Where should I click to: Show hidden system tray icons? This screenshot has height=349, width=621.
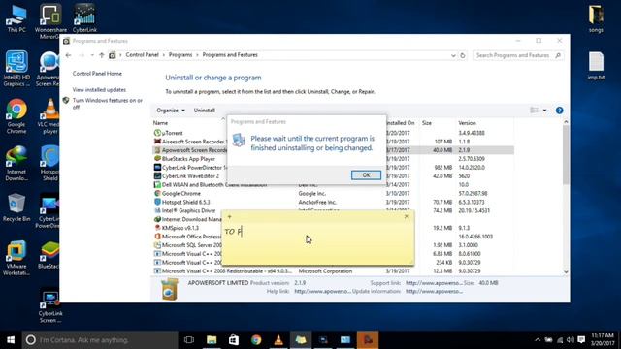pyautogui.click(x=538, y=340)
